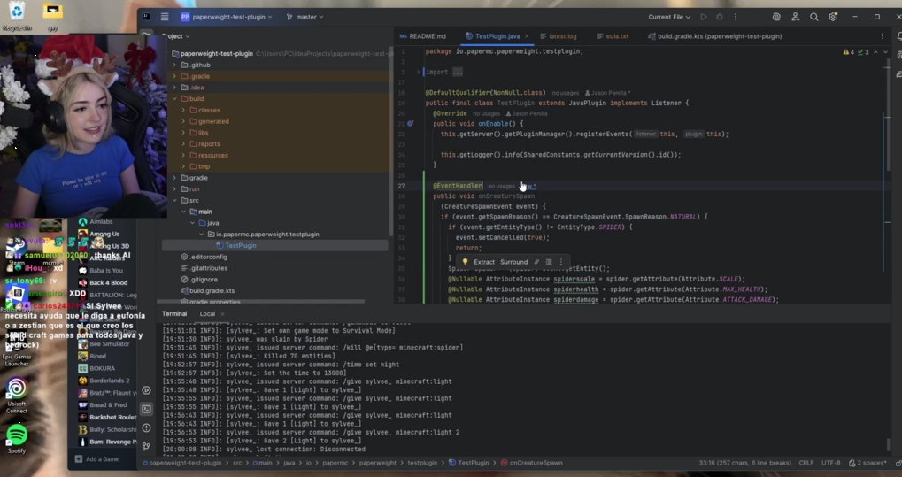Screen dimensions: 902x477
Task: Open Search Everywhere magnifier icon
Action: click(814, 17)
